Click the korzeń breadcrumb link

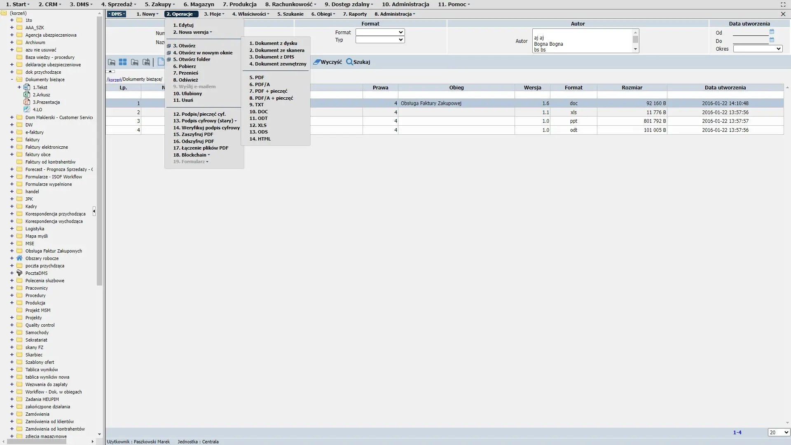(114, 80)
